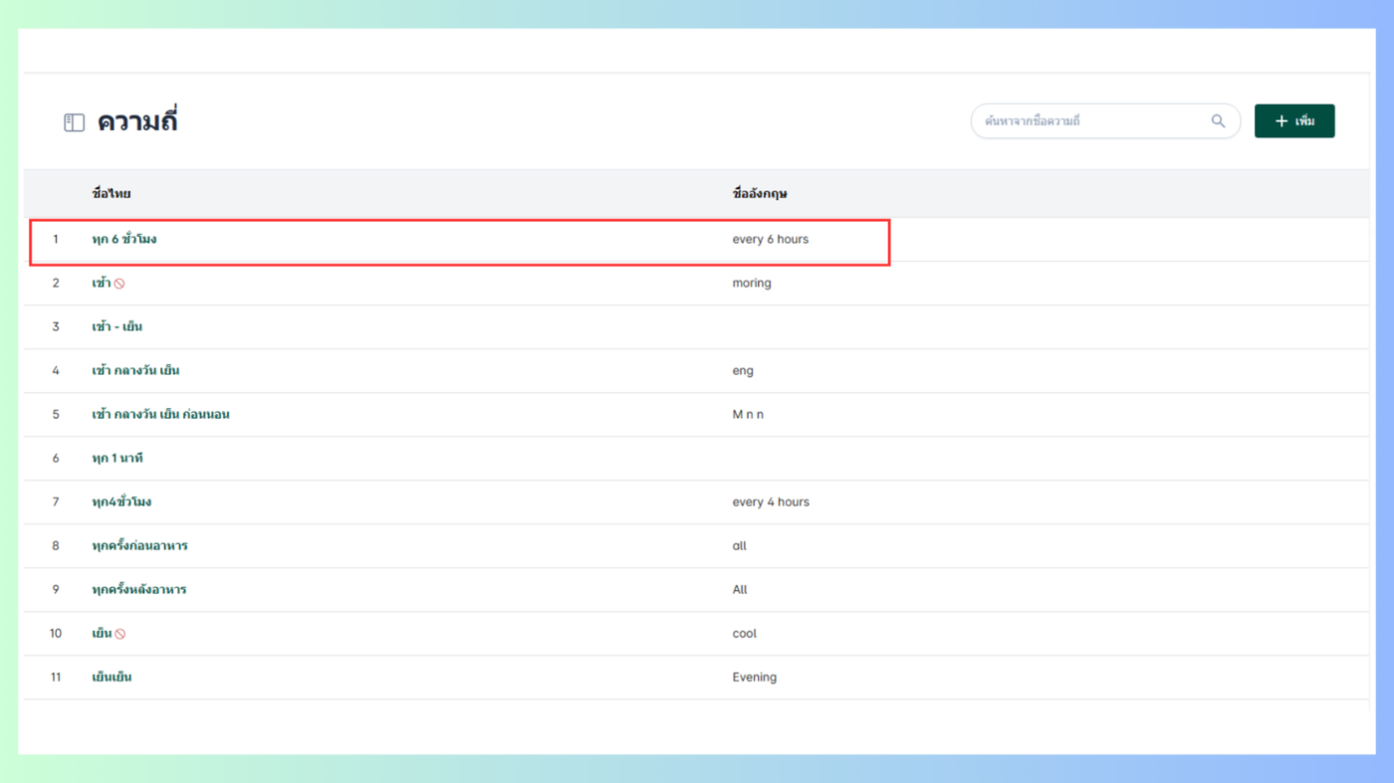Screen dimensions: 1394x783
Task: Click the 'Evening' English name cell
Action: pos(755,677)
